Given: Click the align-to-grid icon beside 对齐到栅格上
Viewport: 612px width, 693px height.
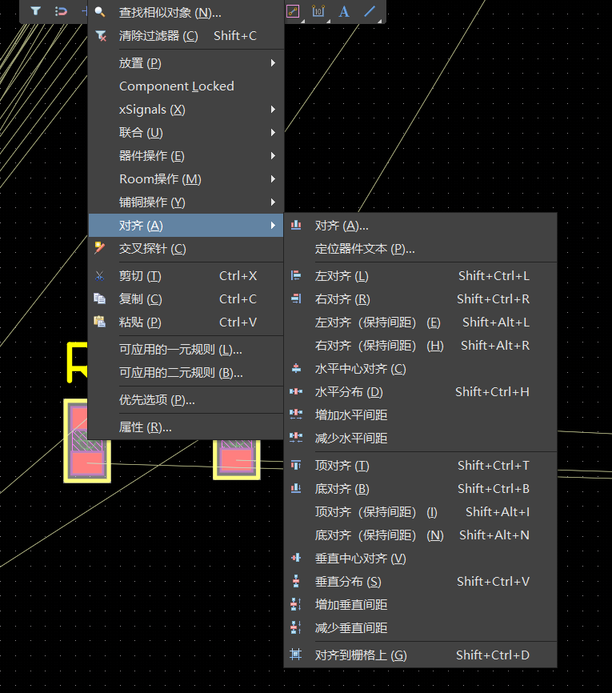Looking at the screenshot, I should (296, 655).
